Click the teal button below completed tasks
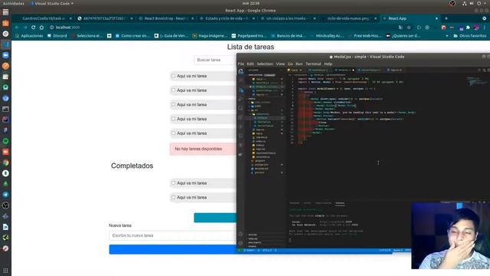The image size is (490, 276). 215,218
